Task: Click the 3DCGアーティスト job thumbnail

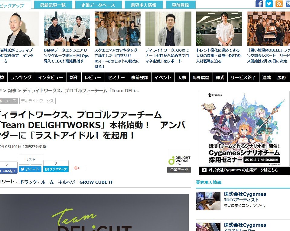Action: [x=208, y=201]
